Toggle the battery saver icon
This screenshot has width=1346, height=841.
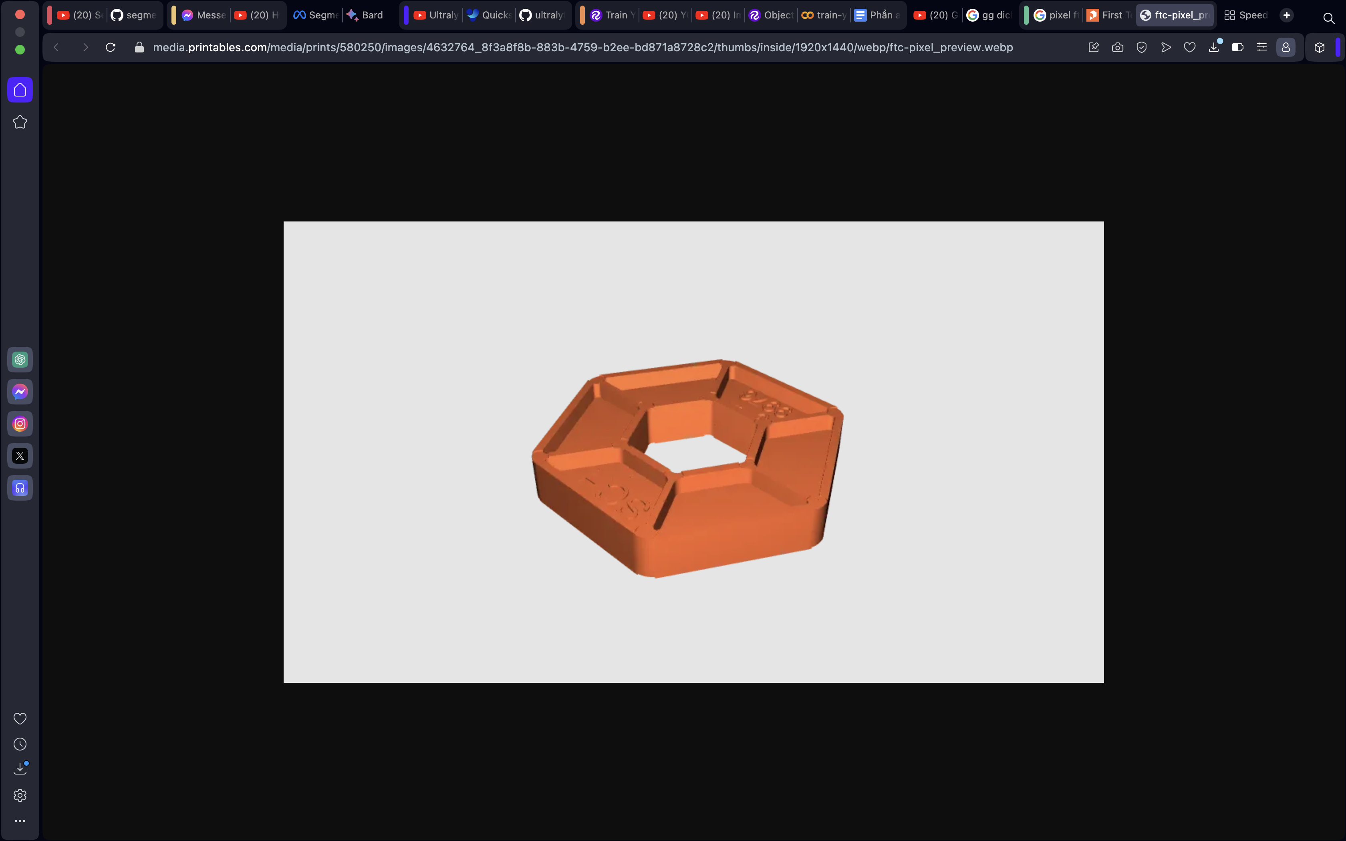pyautogui.click(x=1237, y=47)
